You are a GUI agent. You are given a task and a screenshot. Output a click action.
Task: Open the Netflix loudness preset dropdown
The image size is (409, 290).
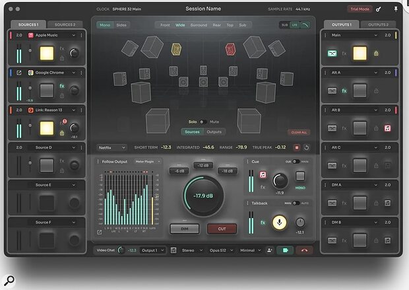[x=111, y=147]
